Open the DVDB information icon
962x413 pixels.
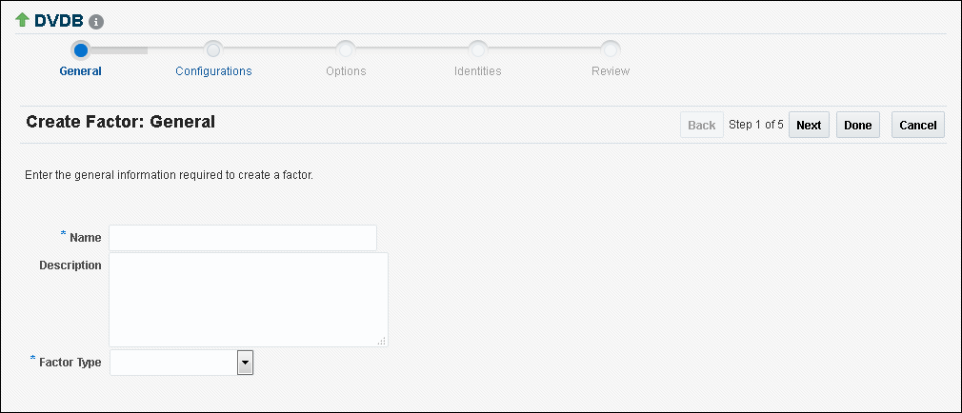[x=96, y=21]
